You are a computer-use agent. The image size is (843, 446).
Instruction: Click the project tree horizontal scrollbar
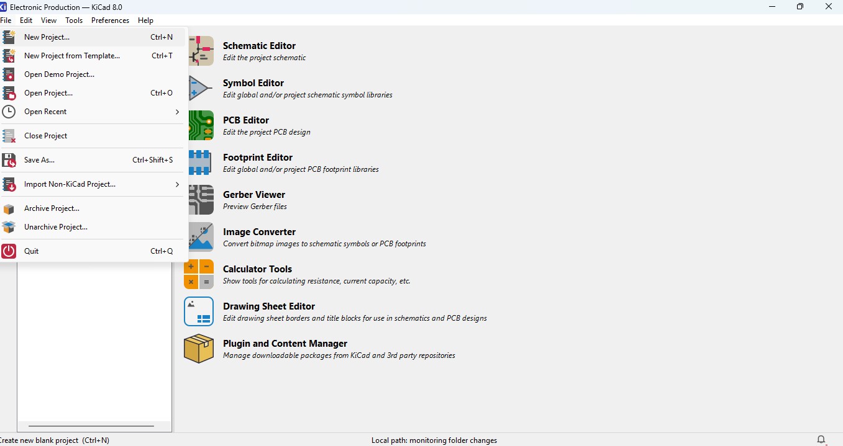pyautogui.click(x=91, y=426)
